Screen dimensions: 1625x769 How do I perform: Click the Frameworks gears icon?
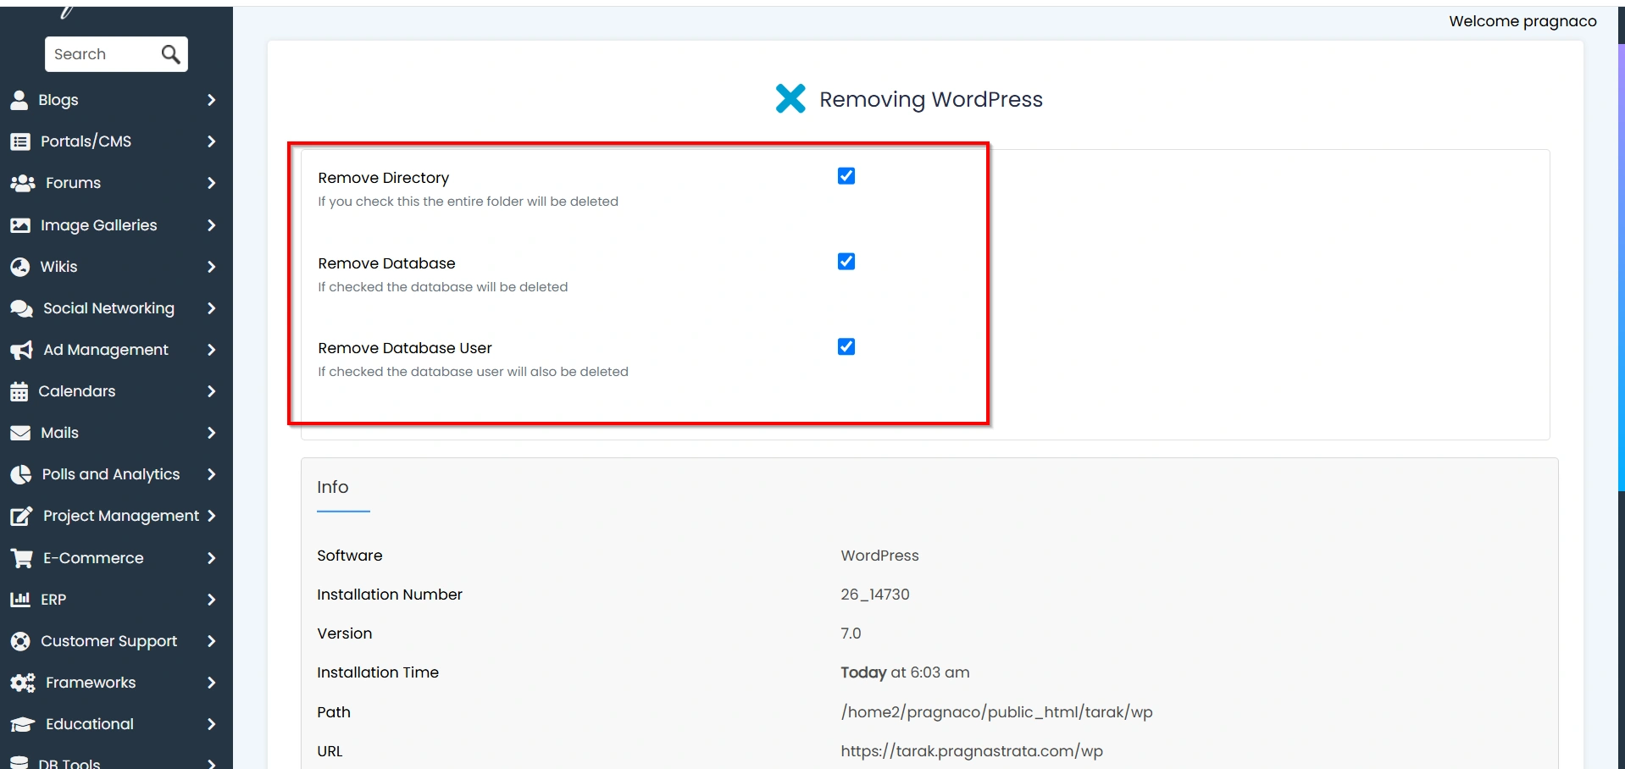(23, 683)
